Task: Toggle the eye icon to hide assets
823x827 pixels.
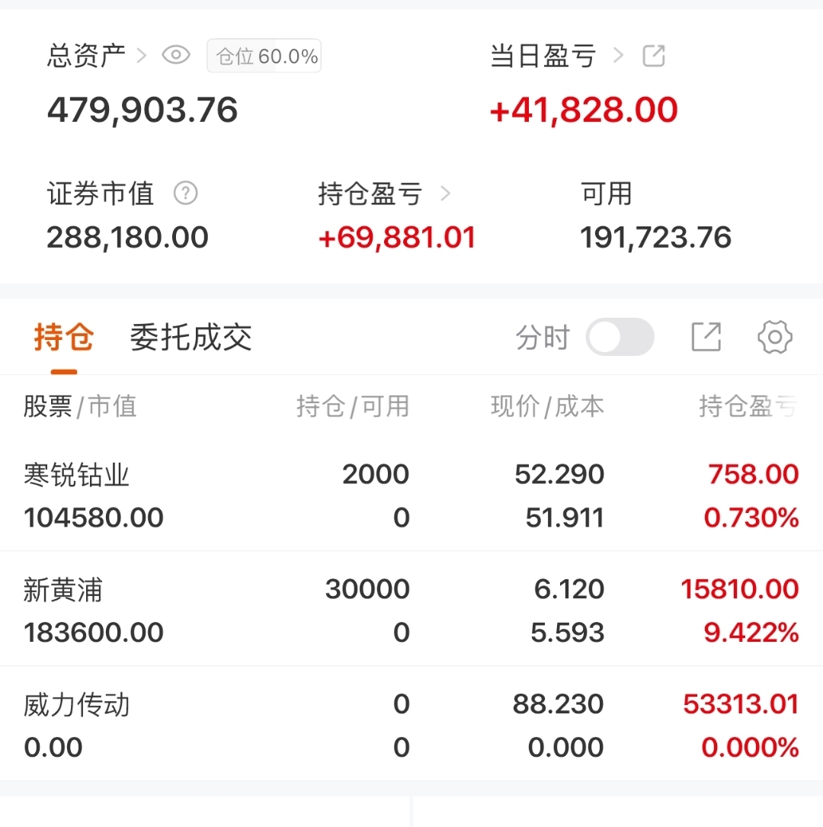Action: 176,56
